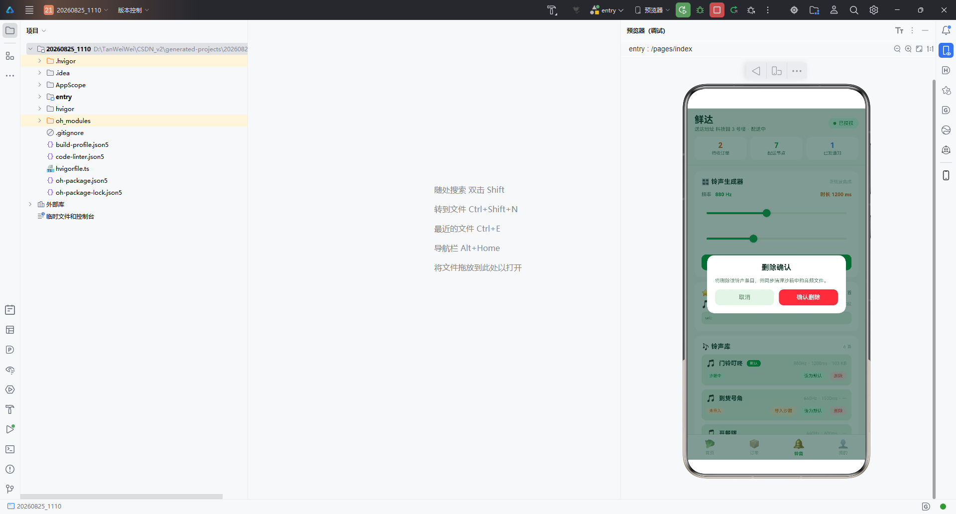Collapse the 20260825_1110 project root
Viewport: 956px width, 514px height.
[30, 49]
